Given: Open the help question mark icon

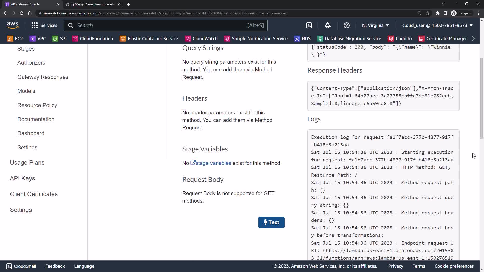Looking at the screenshot, I should tap(346, 25).
